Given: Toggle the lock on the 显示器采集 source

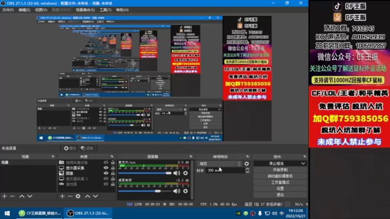Looking at the screenshot, I should point(113,168).
